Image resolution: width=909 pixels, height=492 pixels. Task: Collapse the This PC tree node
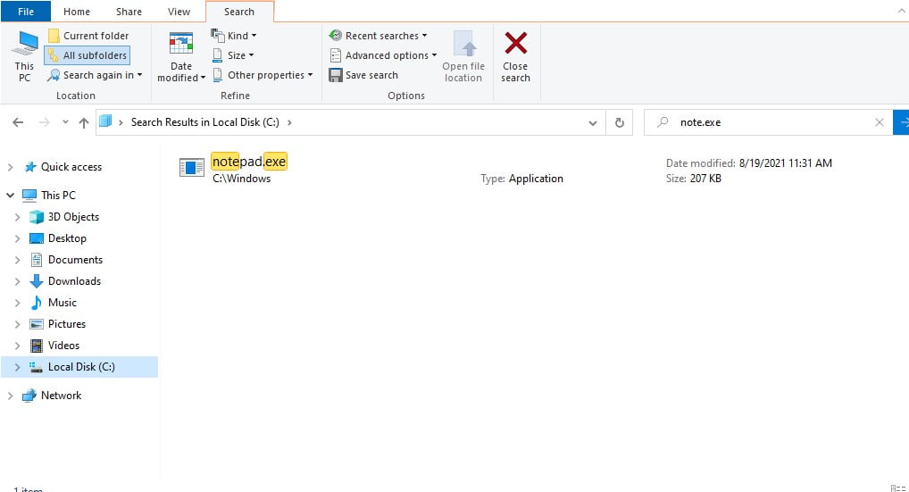pyautogui.click(x=11, y=196)
